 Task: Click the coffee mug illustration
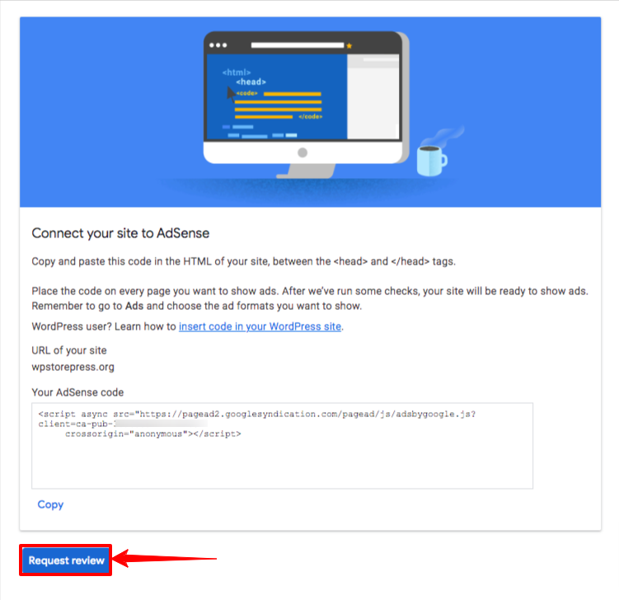431,160
